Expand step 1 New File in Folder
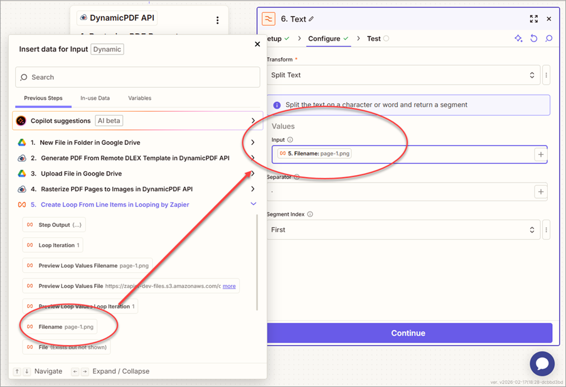This screenshot has width=566, height=387. (253, 142)
